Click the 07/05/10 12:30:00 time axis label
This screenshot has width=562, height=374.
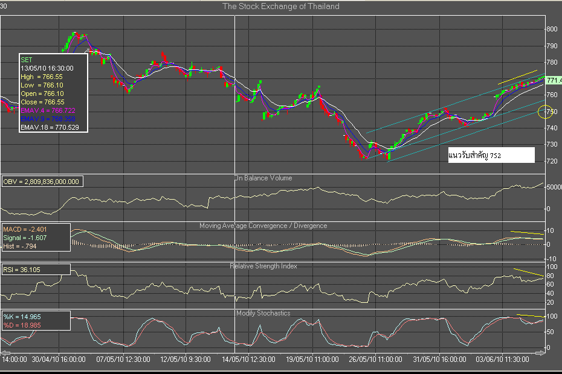[123, 360]
